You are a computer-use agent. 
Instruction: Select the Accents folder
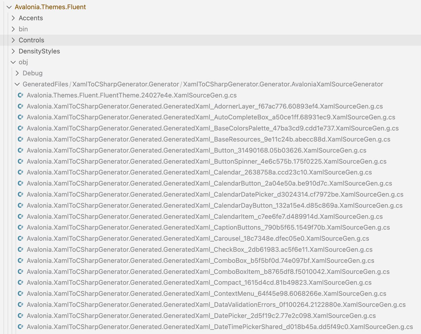(31, 18)
